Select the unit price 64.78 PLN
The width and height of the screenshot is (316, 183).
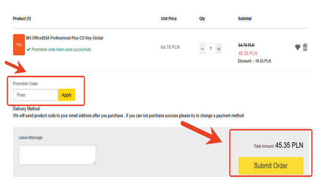tap(170, 47)
